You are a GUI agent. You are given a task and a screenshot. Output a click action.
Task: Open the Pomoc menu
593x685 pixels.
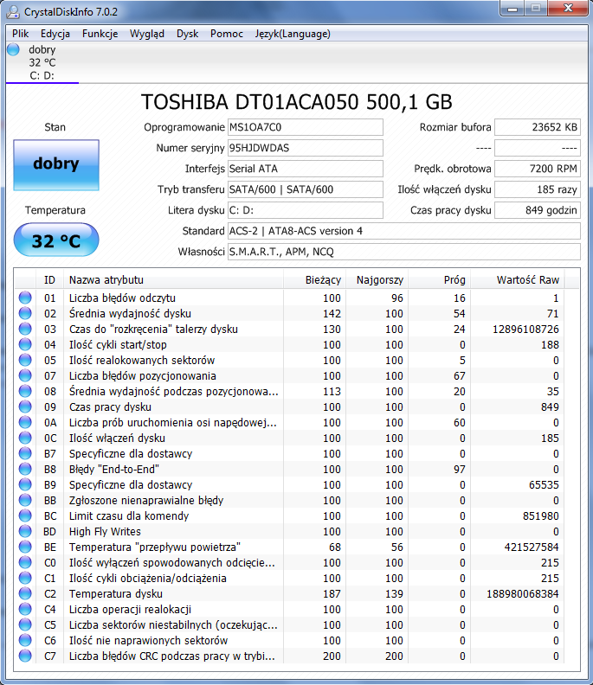227,34
